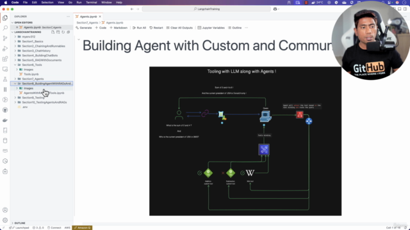Click the New File icon in explorer header
This screenshot has width=410, height=230.
pos(53,32)
